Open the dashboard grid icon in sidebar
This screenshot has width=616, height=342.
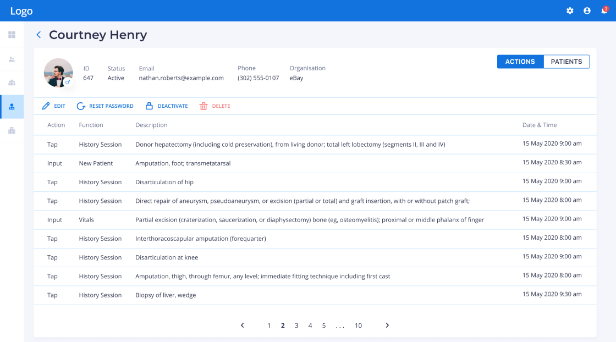click(12, 35)
